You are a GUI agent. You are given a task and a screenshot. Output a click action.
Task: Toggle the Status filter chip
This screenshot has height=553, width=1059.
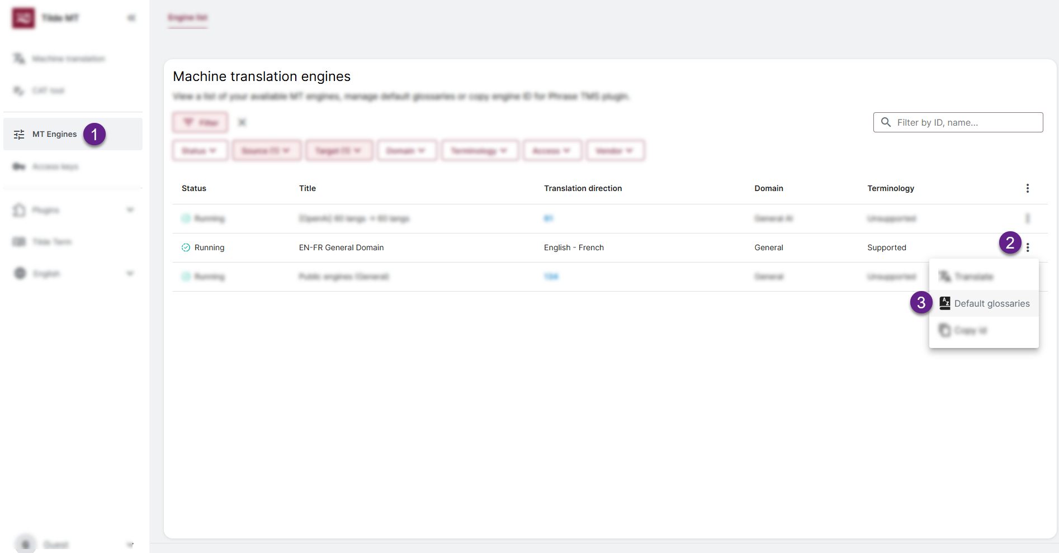200,150
